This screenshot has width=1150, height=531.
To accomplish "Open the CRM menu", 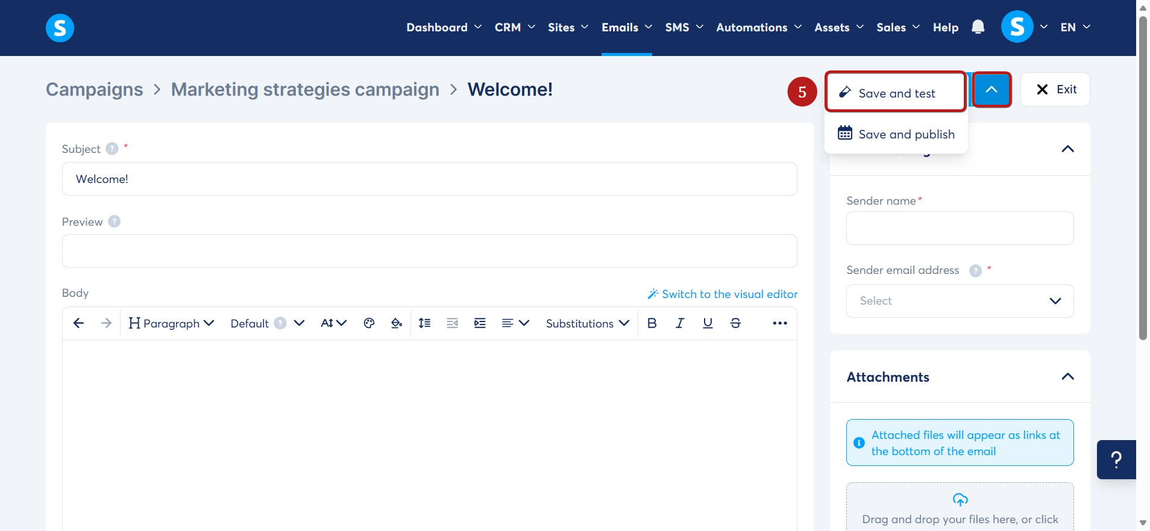I will [515, 27].
